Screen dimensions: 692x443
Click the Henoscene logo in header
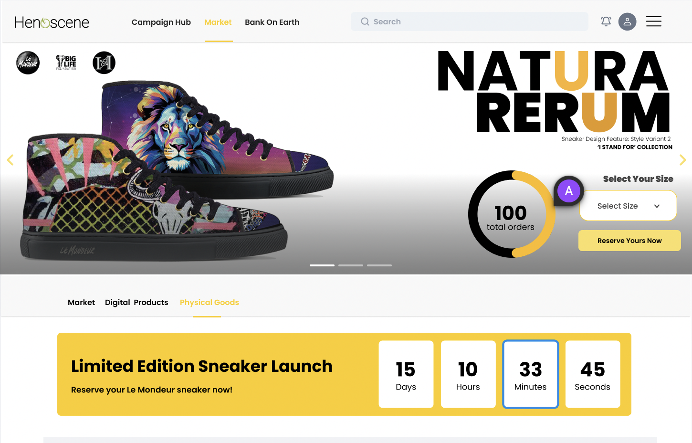click(52, 22)
